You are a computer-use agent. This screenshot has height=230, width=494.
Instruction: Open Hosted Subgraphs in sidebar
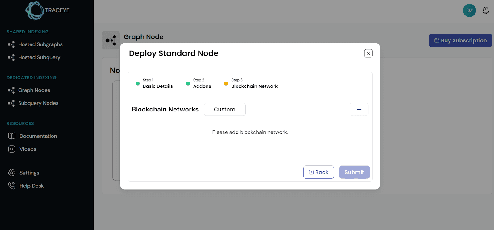point(35,44)
